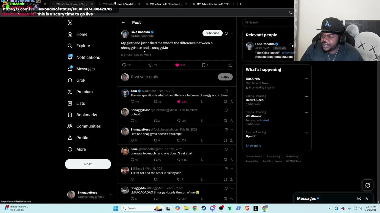Open the floating Grok button

click(x=368, y=185)
